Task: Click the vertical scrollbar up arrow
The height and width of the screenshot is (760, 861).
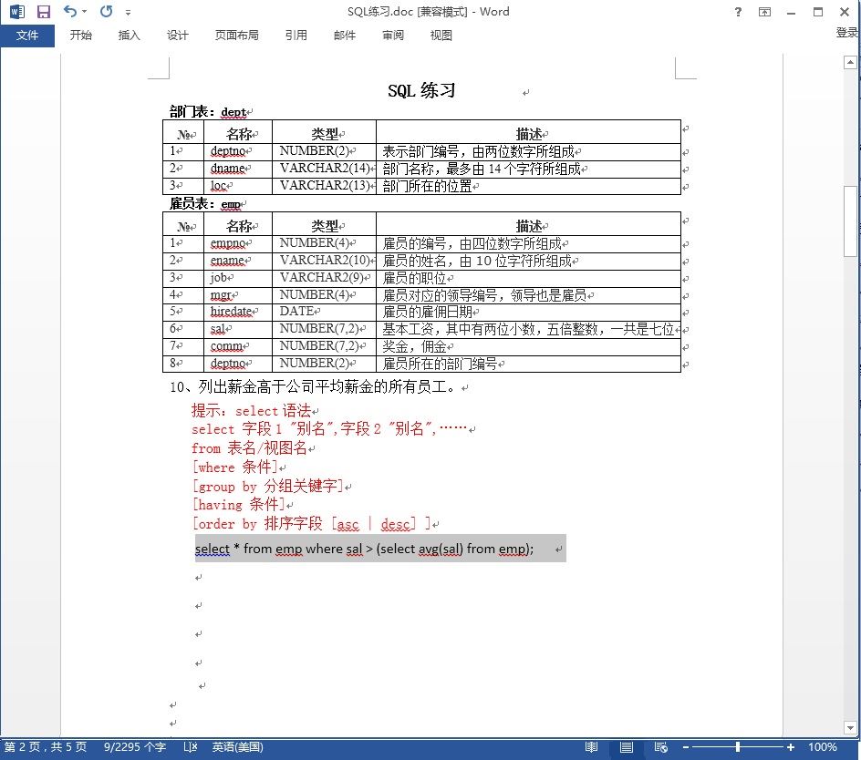Action: point(850,62)
